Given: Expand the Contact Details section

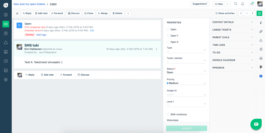Looking at the screenshot, I should (x=232, y=22).
